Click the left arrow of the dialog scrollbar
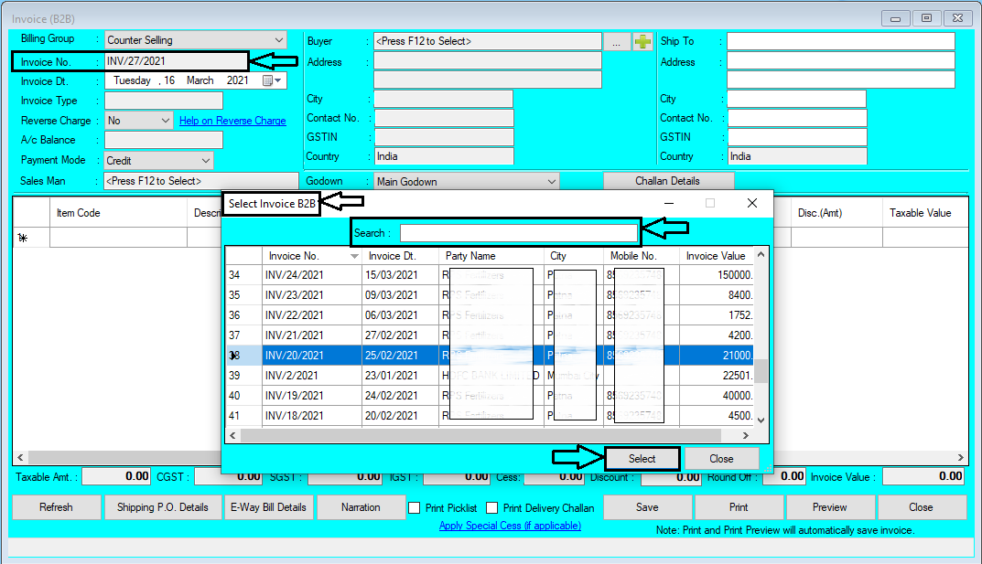Screen dimensions: 982x564 (x=232, y=434)
